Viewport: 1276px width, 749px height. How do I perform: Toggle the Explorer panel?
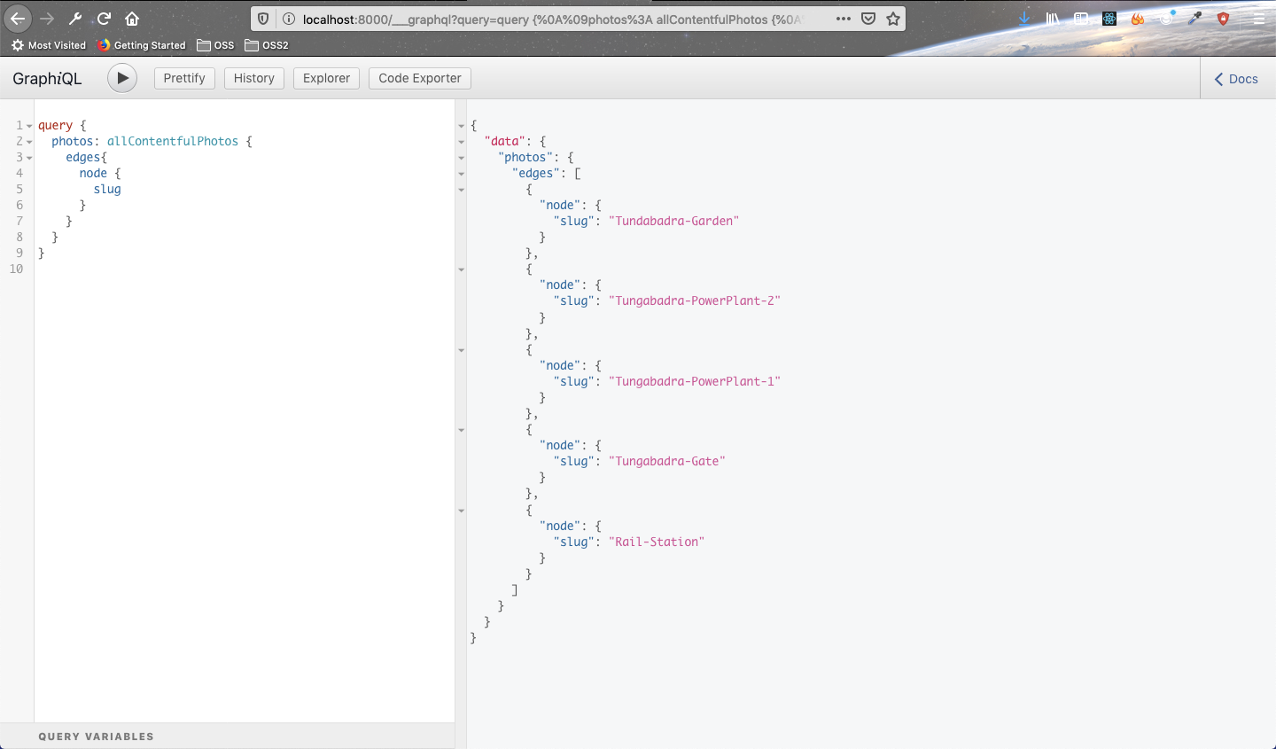pyautogui.click(x=326, y=78)
